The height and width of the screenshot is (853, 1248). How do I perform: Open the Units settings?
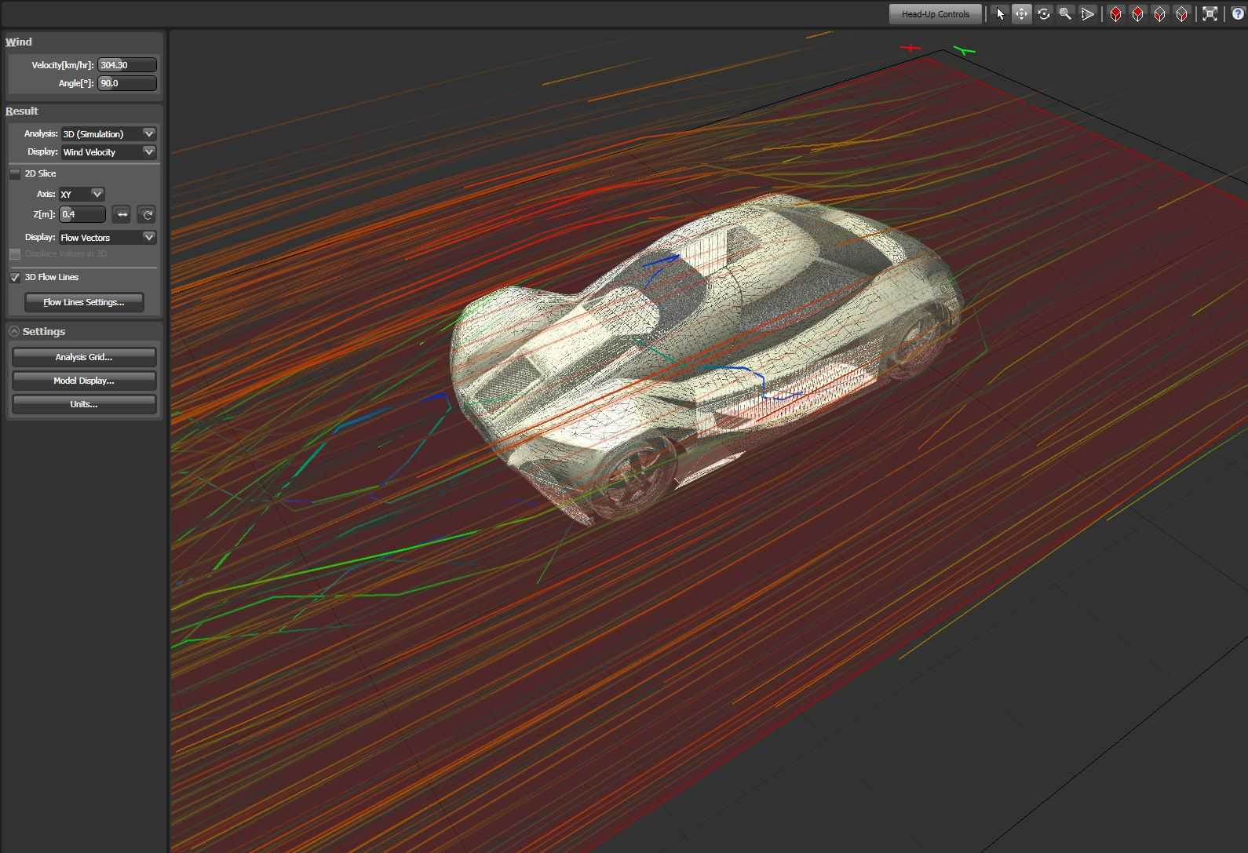(84, 404)
